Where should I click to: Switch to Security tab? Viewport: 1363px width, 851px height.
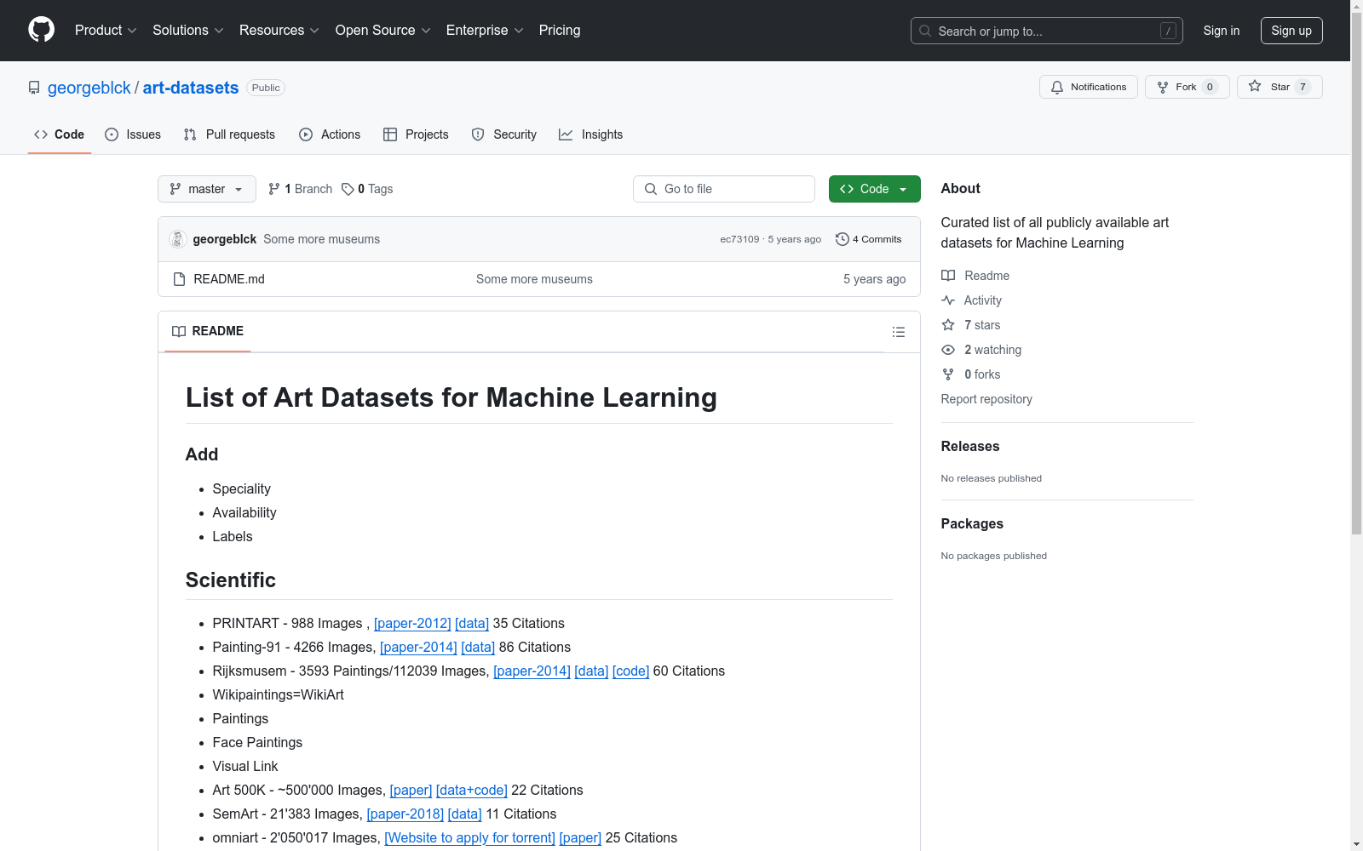(504, 134)
